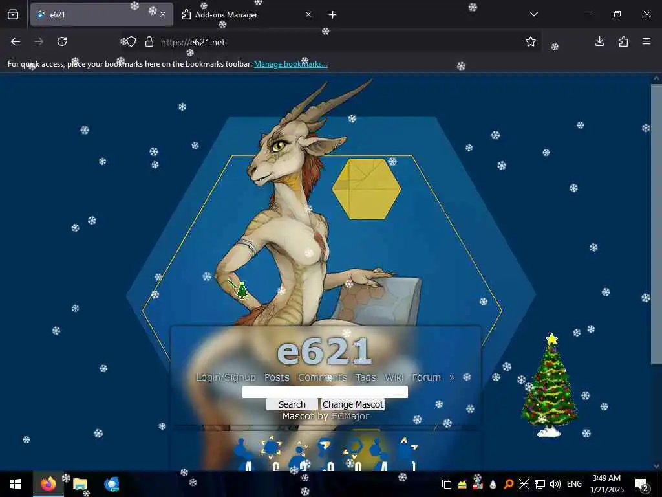The height and width of the screenshot is (497, 662).
Task: Click the scrollbar up arrow
Action: click(x=656, y=78)
